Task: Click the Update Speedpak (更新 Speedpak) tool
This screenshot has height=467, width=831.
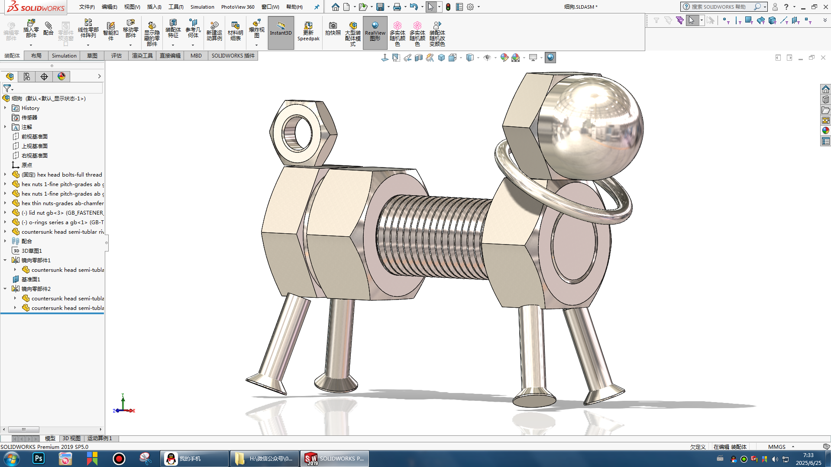Action: click(308, 31)
